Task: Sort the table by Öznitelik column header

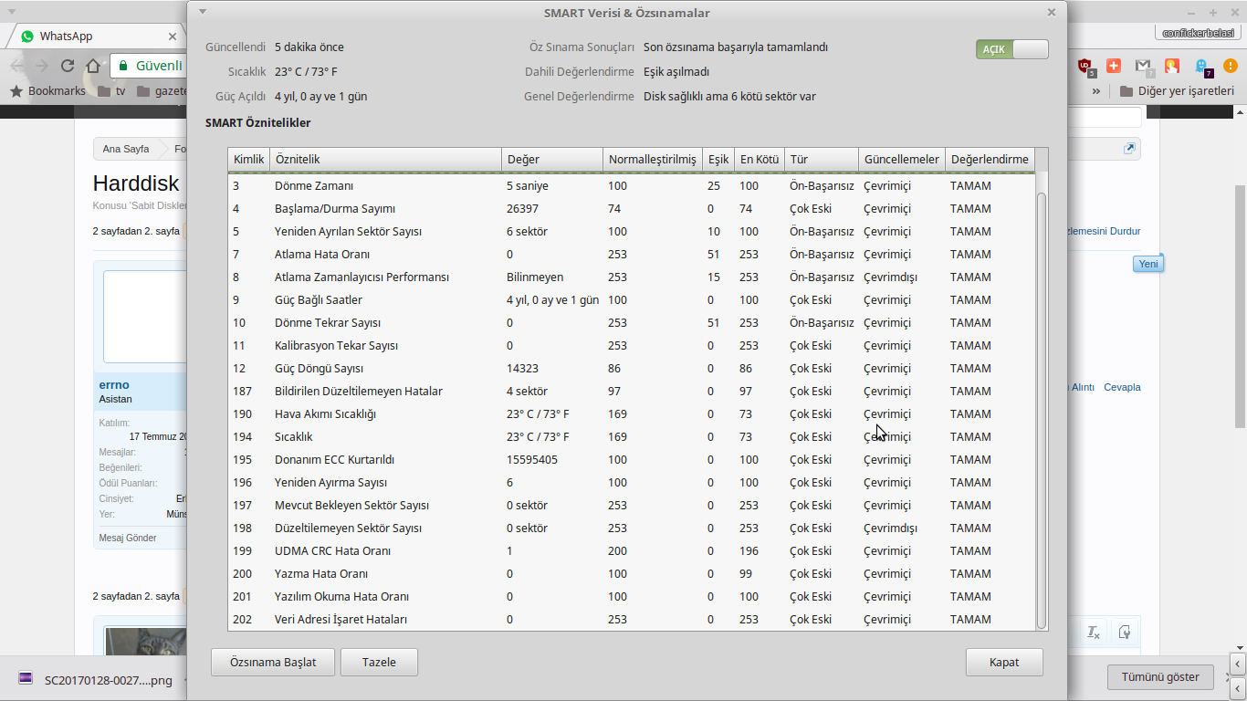Action: point(384,160)
